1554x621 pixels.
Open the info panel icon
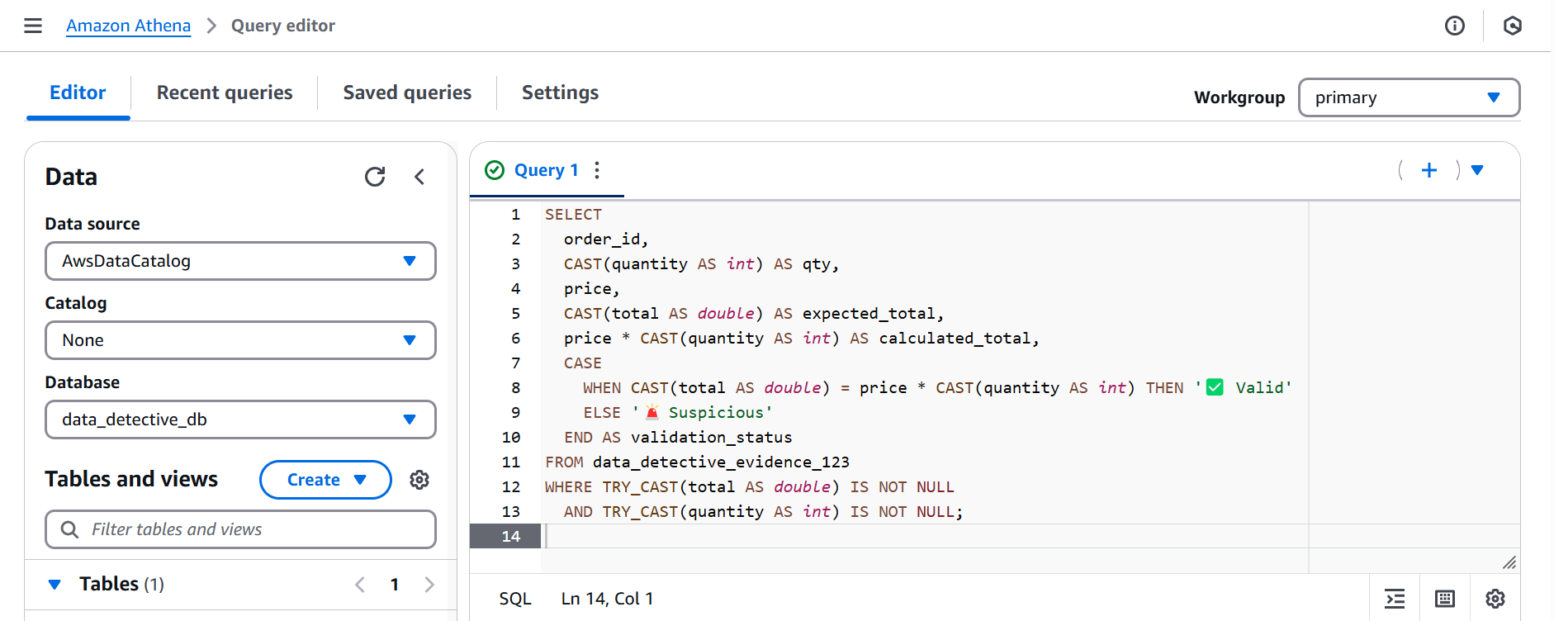[1455, 26]
